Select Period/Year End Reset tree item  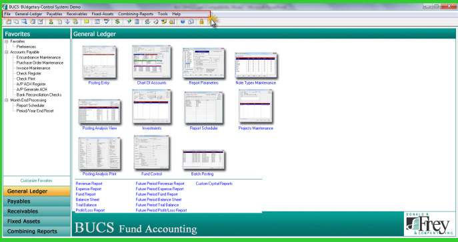click(35, 111)
